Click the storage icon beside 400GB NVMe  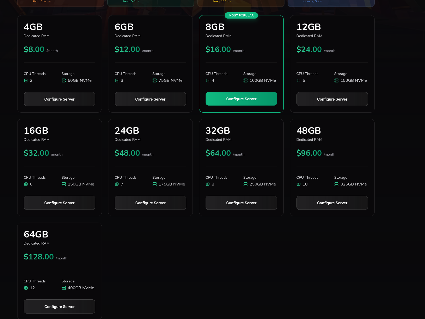[x=64, y=288]
